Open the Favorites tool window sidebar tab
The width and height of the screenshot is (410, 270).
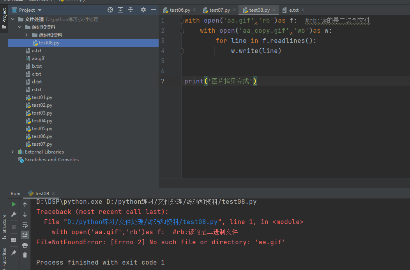pos(4,258)
